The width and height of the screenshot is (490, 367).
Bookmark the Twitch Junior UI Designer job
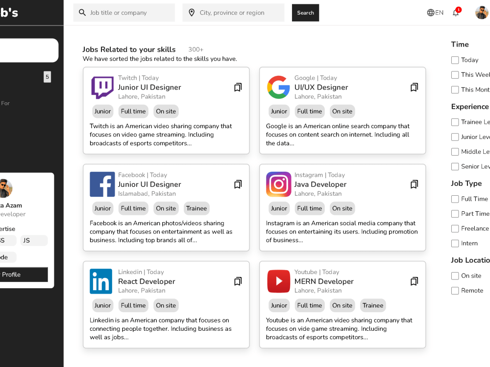click(238, 88)
